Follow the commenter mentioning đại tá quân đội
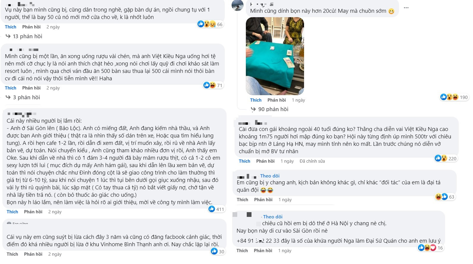The image size is (473, 264). pyautogui.click(x=270, y=176)
